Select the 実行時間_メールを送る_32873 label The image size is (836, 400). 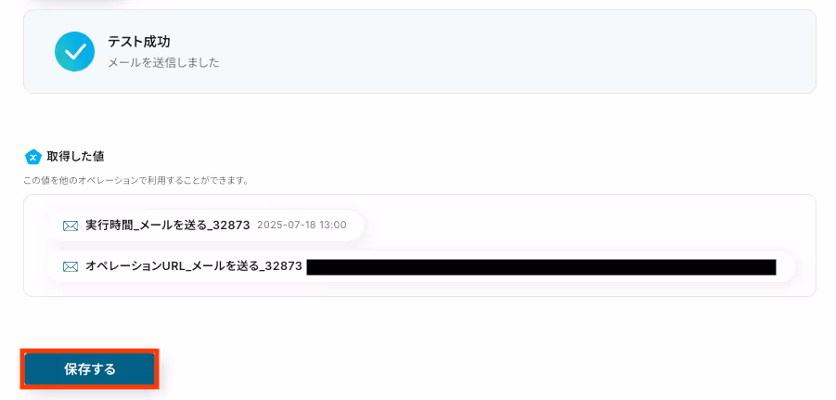click(167, 226)
